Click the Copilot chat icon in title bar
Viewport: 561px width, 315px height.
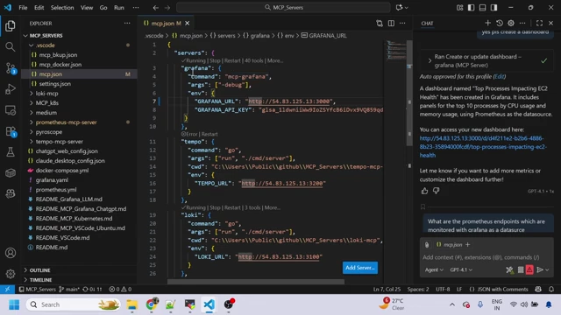coord(400,8)
